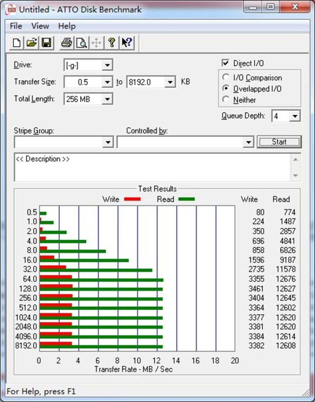Save the benchmark results
The image size is (315, 402).
(46, 43)
